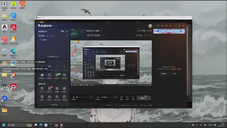Screen dimensions: 227x128
Task: Click the 分享 share icon
Action: coord(150,31)
